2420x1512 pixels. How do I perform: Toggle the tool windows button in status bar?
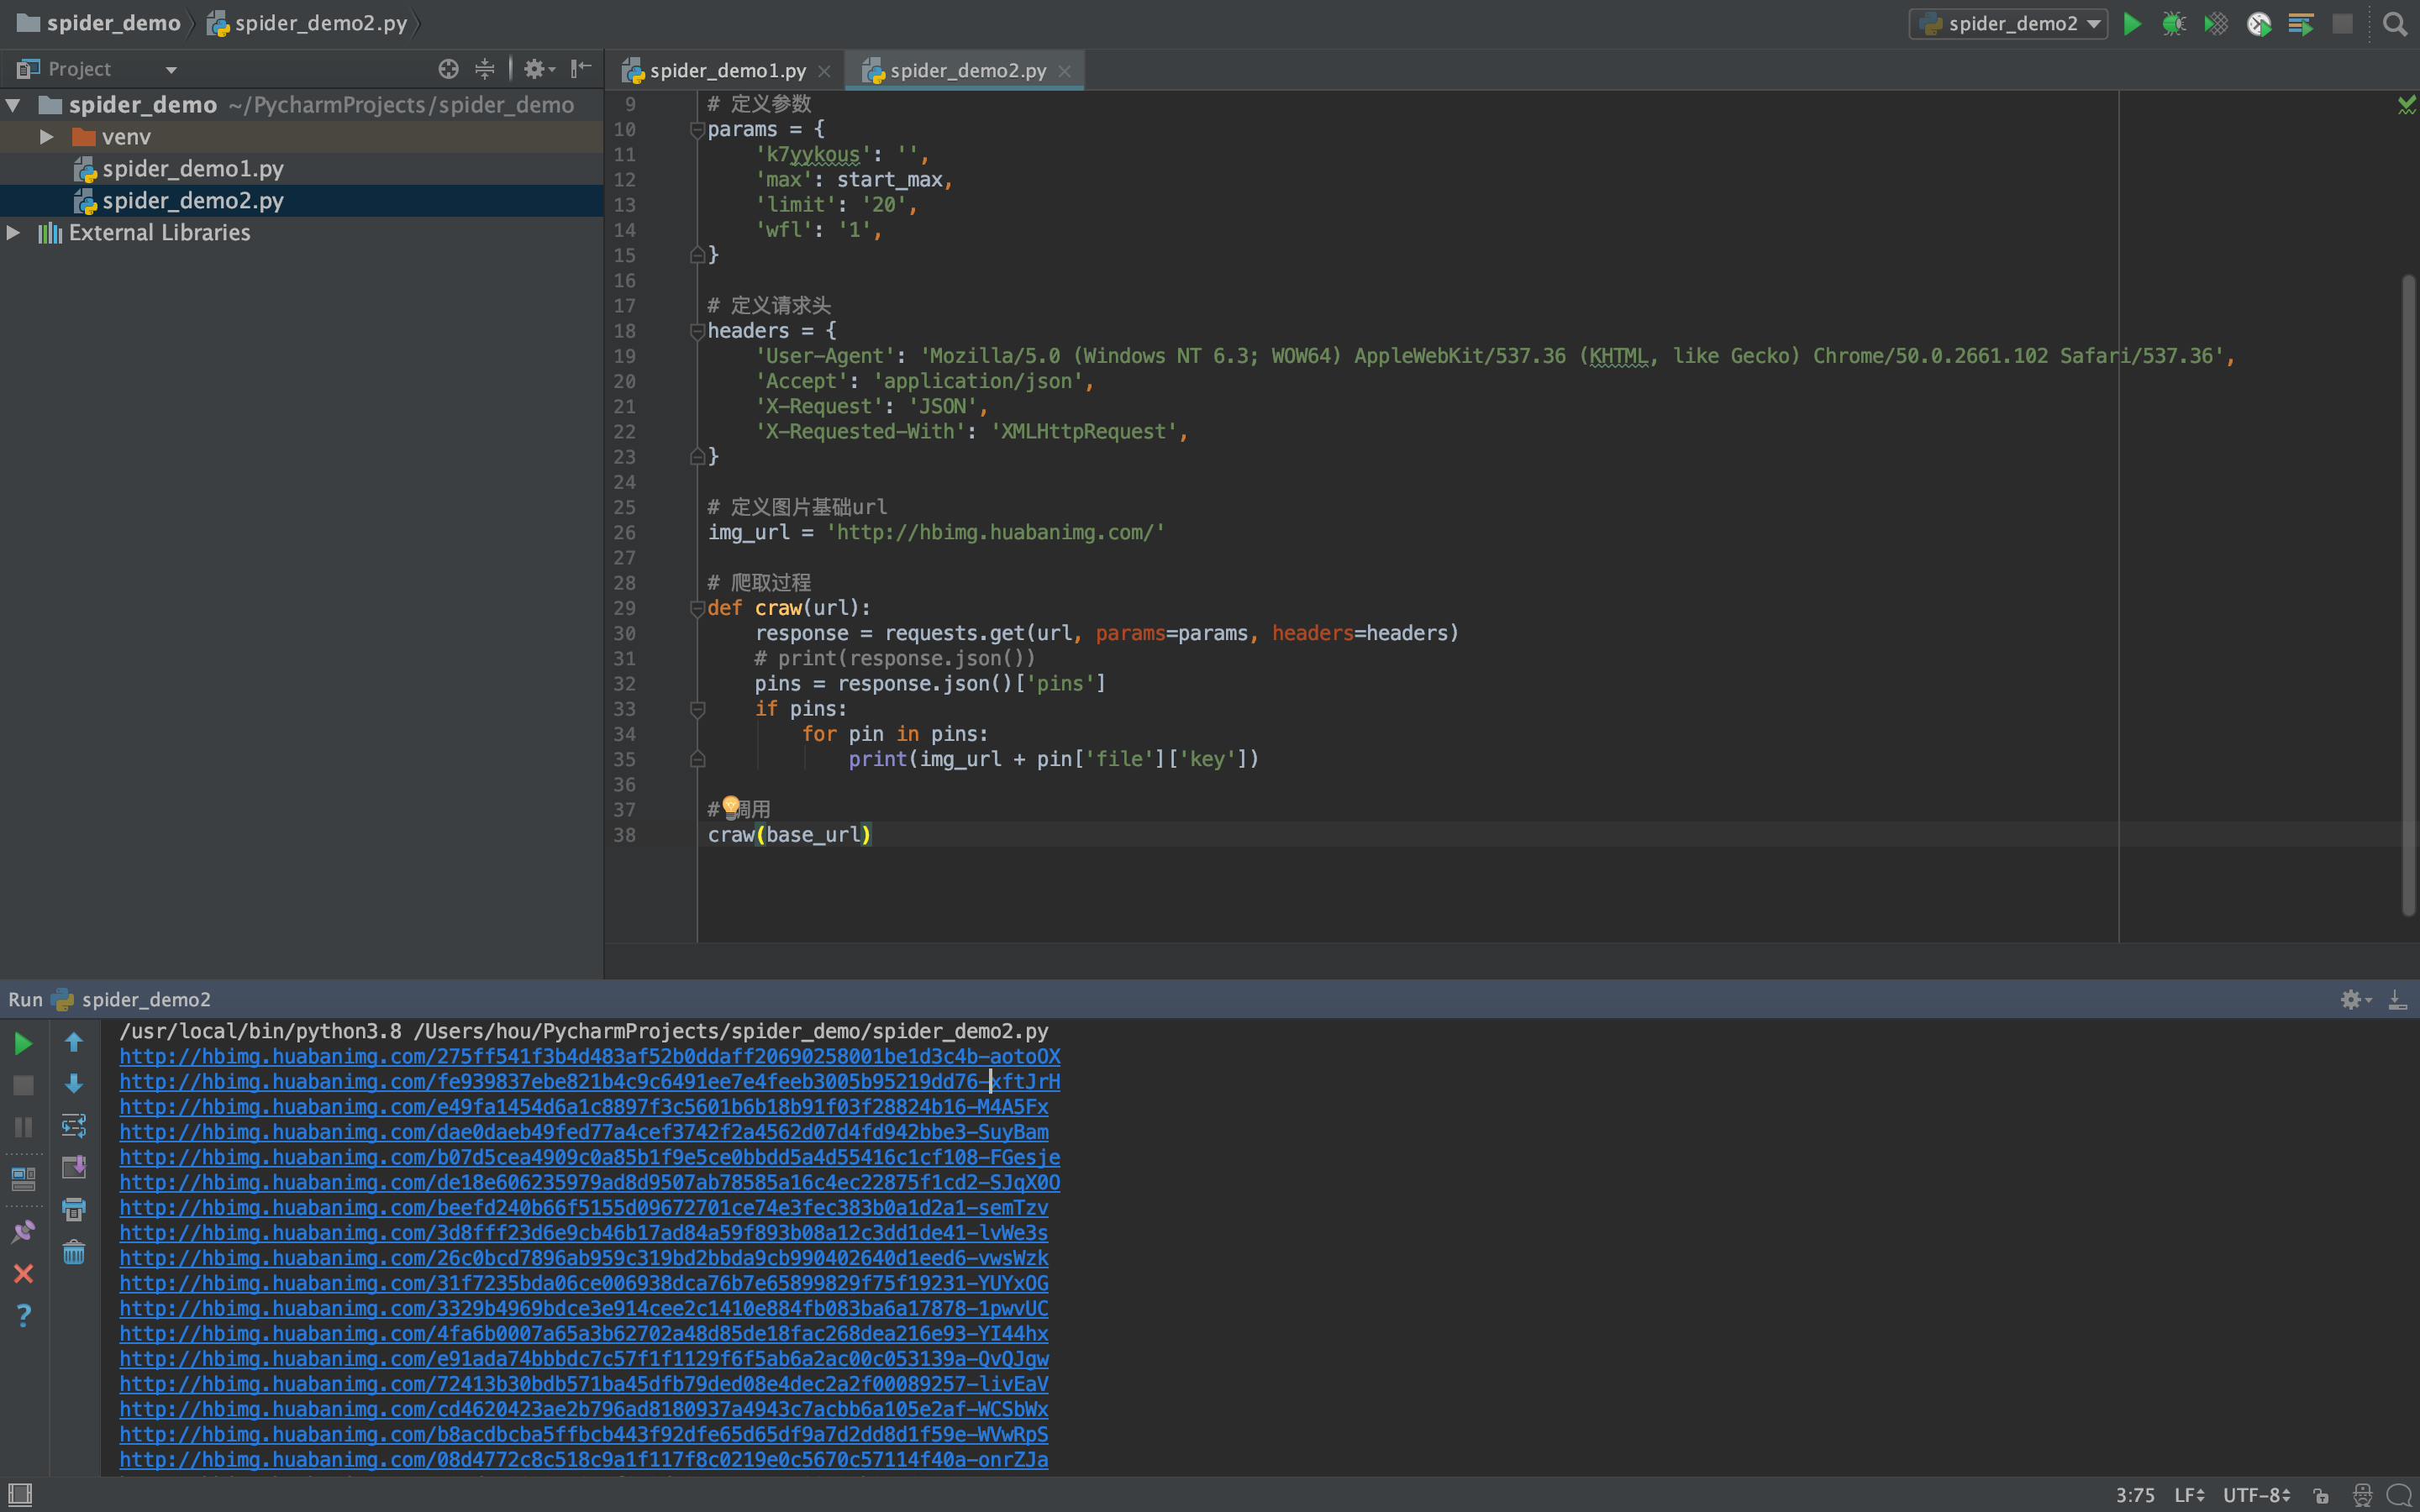point(20,1494)
